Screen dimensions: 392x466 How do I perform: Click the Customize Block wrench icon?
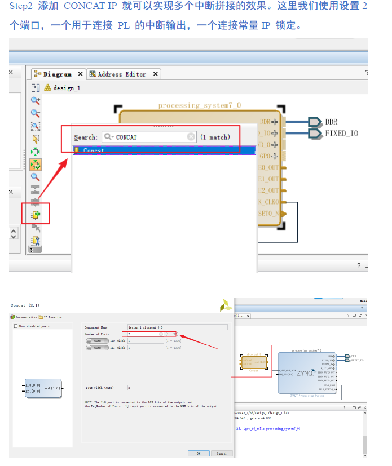click(x=36, y=240)
